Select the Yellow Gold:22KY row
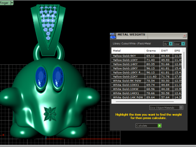 point(147,77)
